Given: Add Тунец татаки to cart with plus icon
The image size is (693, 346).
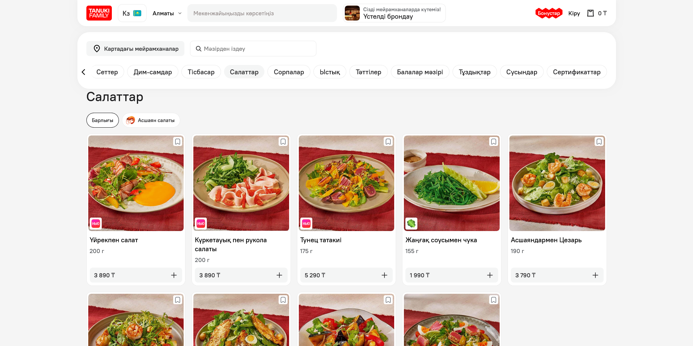Looking at the screenshot, I should click(x=384, y=275).
